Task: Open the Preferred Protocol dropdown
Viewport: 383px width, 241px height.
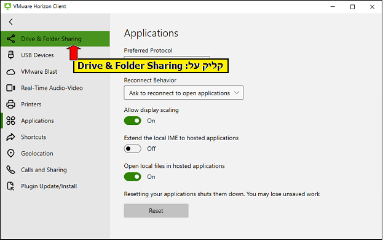Action: tap(167, 57)
